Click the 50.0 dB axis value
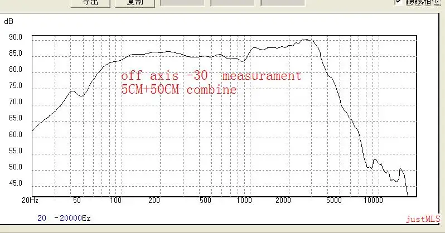Viewport: 445px width, 233px height. point(16,167)
